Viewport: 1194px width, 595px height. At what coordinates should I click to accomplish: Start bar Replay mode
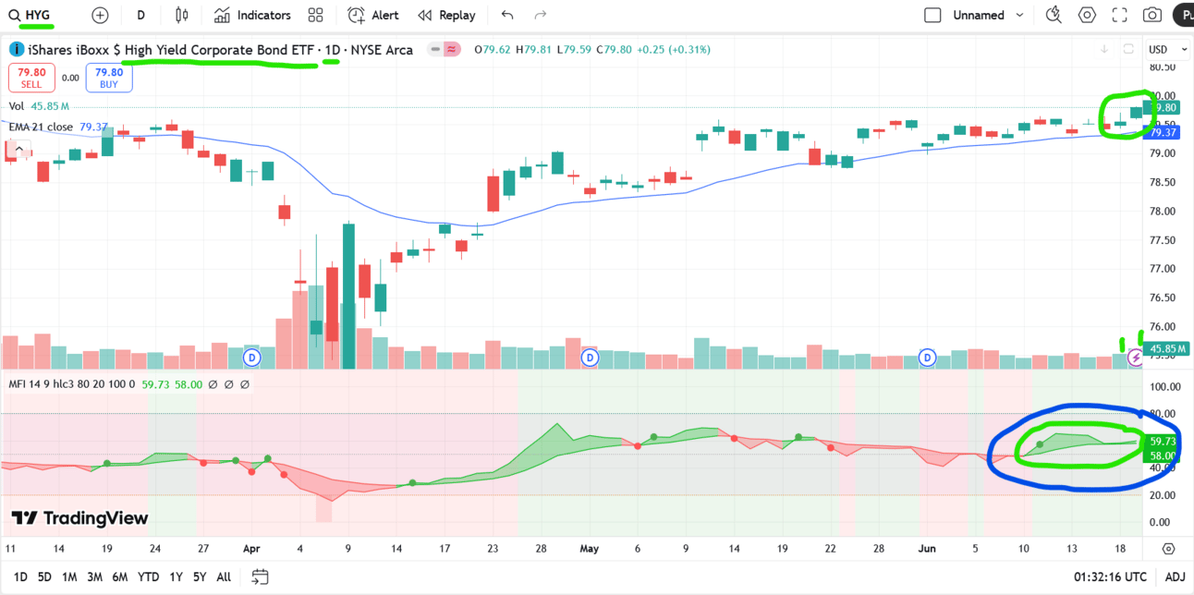(446, 15)
